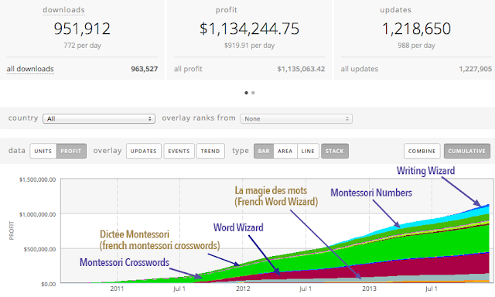Viewport: 495px width, 297px height.
Task: Switch data to UNITS
Action: pyautogui.click(x=43, y=151)
